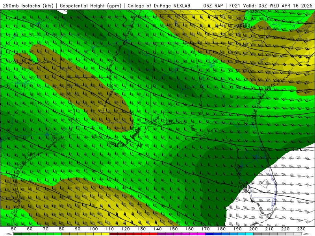Viewport: 315px width, 236px height.
Task: Click the 10320 height contour label
Action: [253, 12]
